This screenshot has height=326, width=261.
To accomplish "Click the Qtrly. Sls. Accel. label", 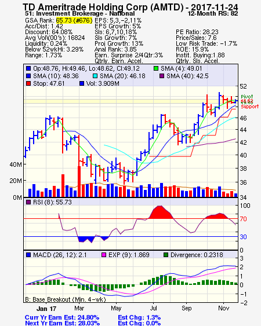I will click(x=198, y=61).
